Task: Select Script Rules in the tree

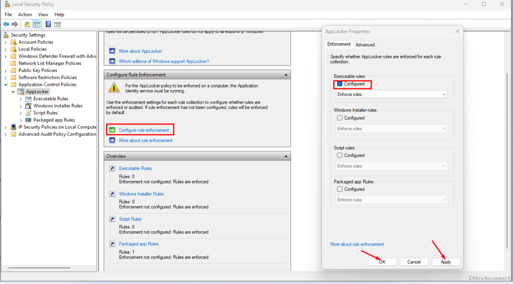Action: 46,113
